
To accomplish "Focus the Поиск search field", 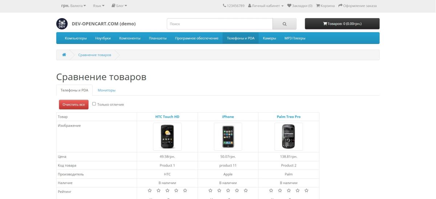I will point(219,24).
